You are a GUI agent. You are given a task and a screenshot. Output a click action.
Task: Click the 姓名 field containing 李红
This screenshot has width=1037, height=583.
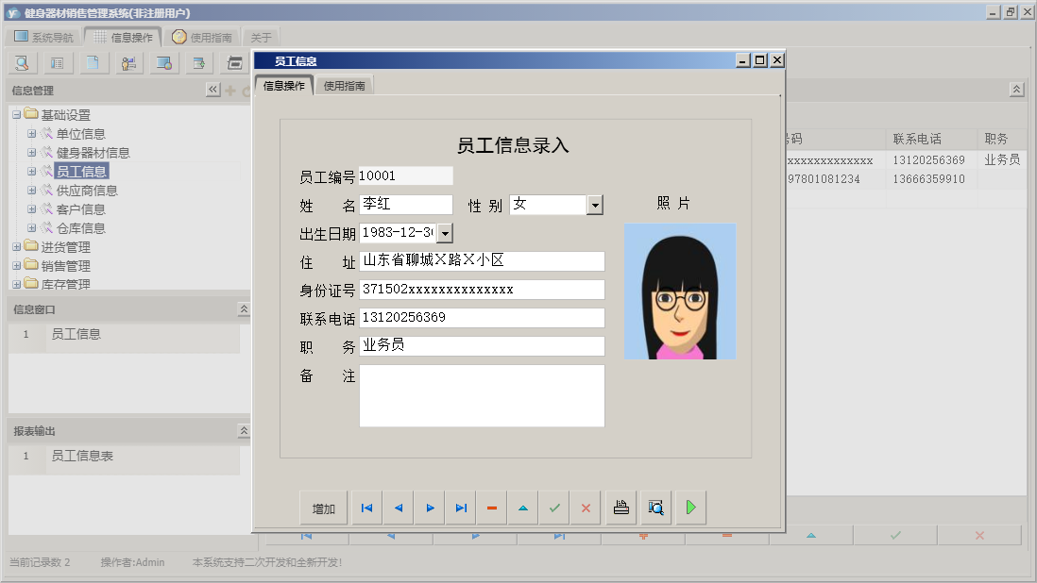(x=405, y=205)
